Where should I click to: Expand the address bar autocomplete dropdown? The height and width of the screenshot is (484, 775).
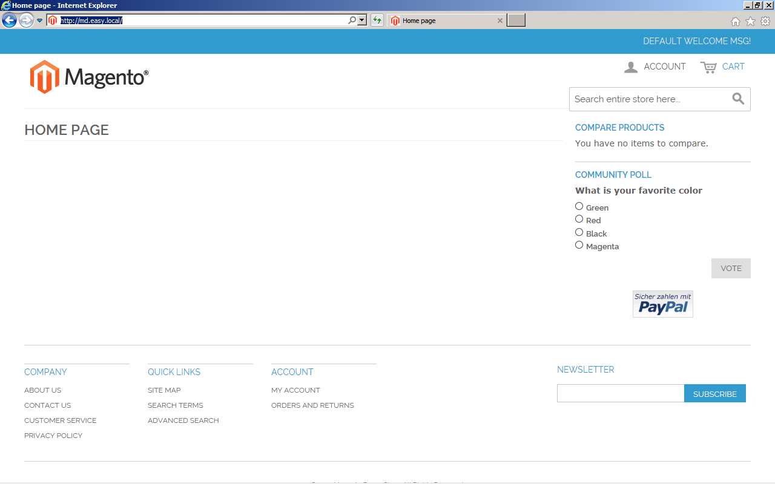coord(362,21)
